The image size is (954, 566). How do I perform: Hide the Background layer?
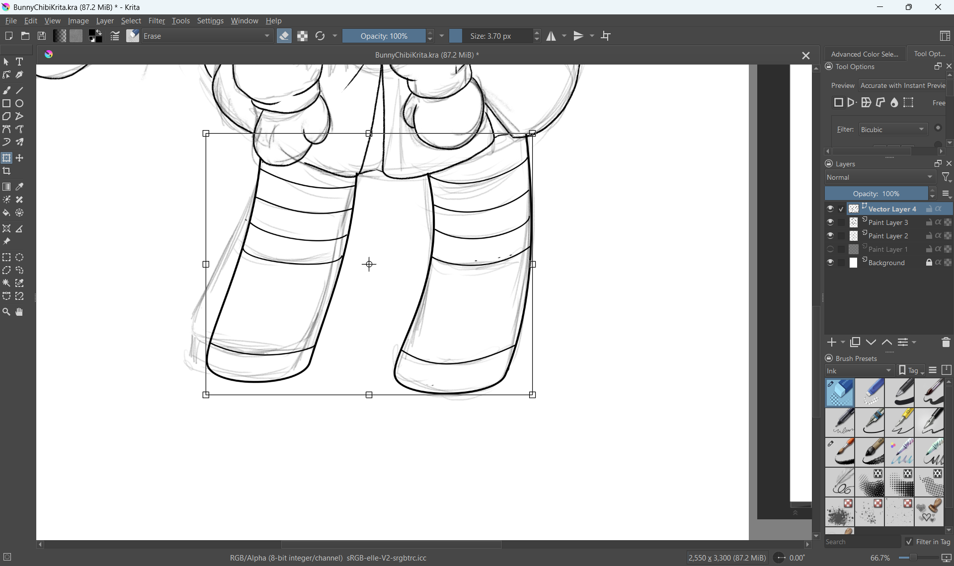[x=830, y=263]
